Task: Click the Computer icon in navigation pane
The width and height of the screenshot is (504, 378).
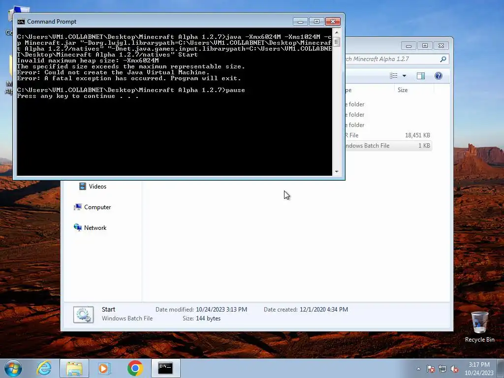Action: 77,207
